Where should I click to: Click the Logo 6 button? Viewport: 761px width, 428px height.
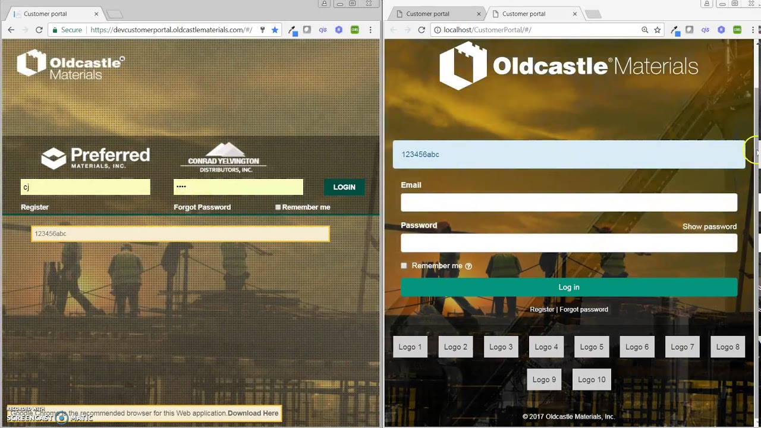[637, 347]
